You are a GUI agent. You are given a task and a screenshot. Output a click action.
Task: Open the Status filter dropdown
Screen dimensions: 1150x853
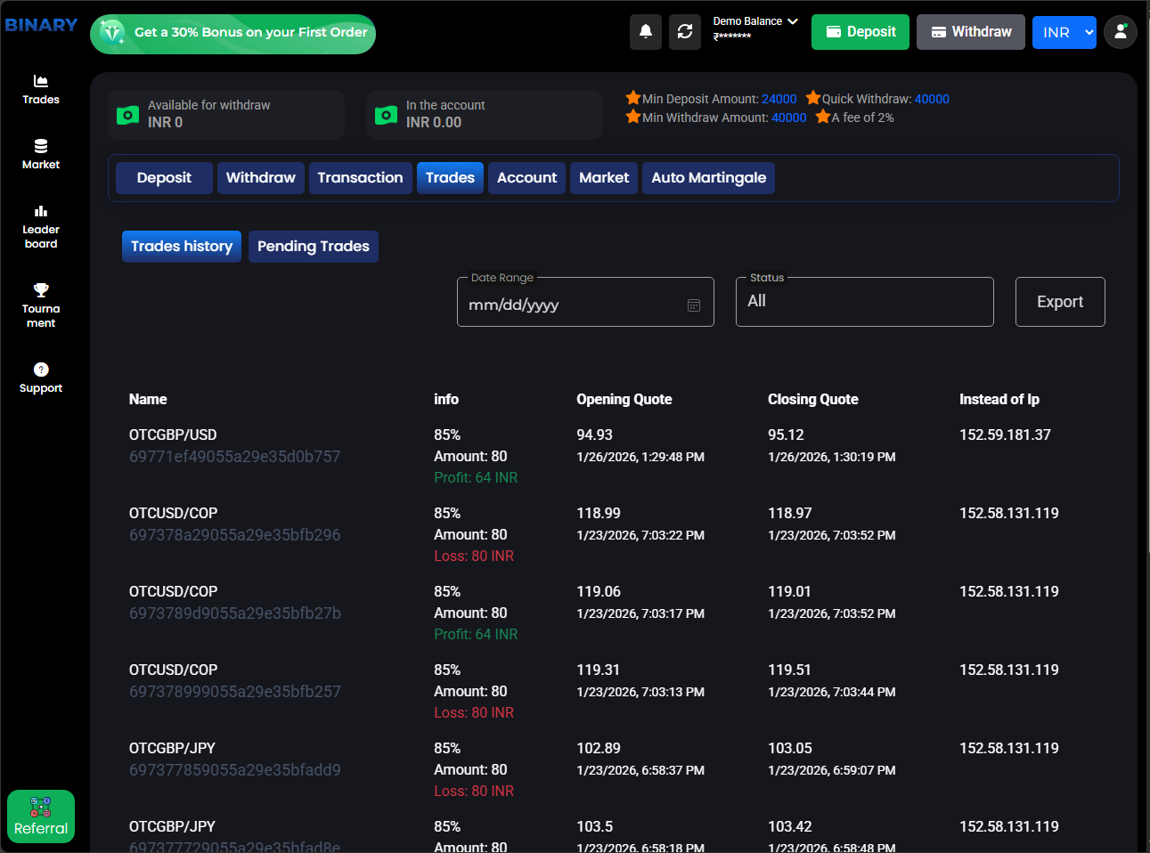(865, 302)
